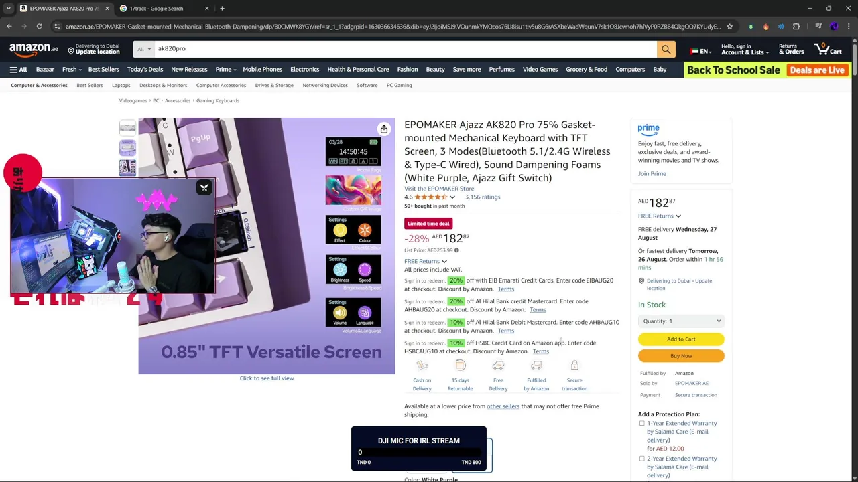Viewport: 858px width, 482px height.
Task: Click the Fulfilled by Amazon icon
Action: (536, 366)
